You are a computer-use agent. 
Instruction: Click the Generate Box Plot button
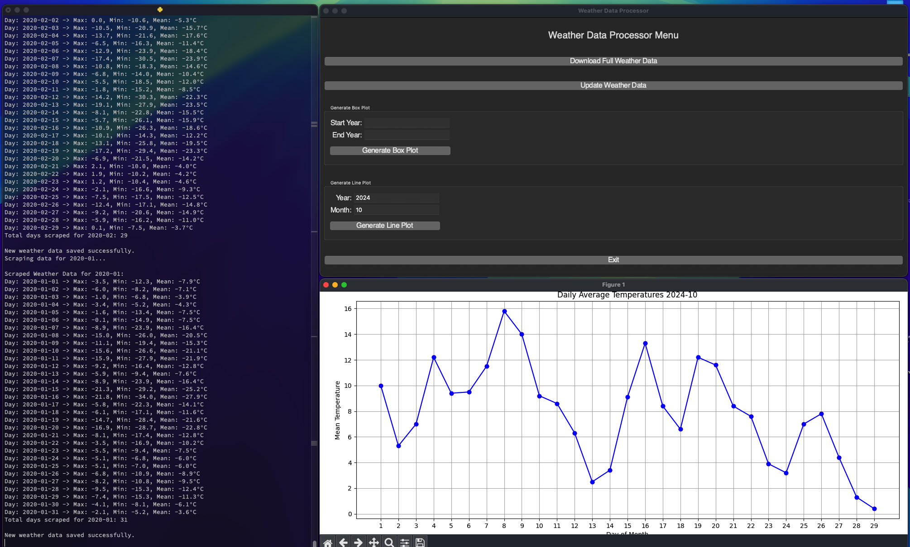pyautogui.click(x=390, y=151)
